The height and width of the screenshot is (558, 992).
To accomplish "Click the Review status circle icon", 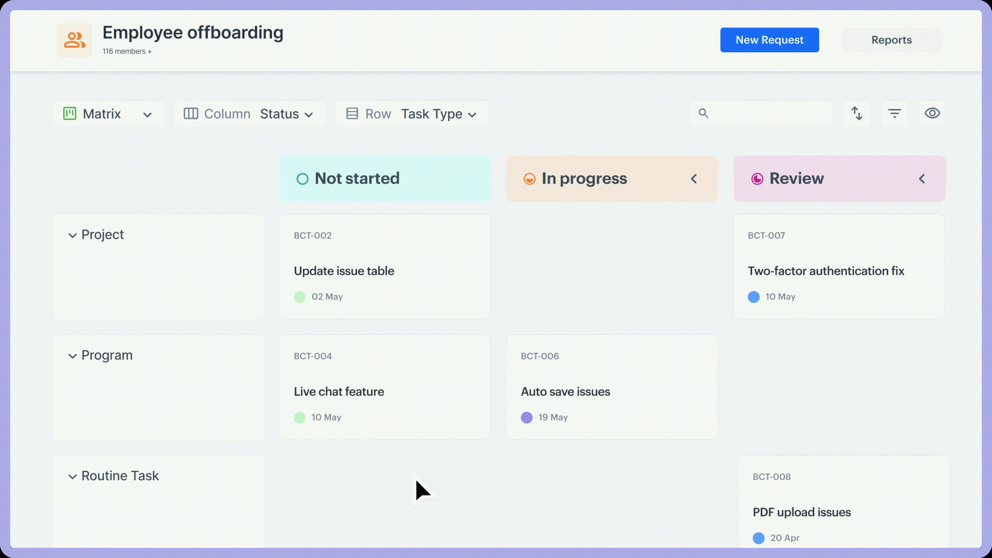I will coord(757,179).
